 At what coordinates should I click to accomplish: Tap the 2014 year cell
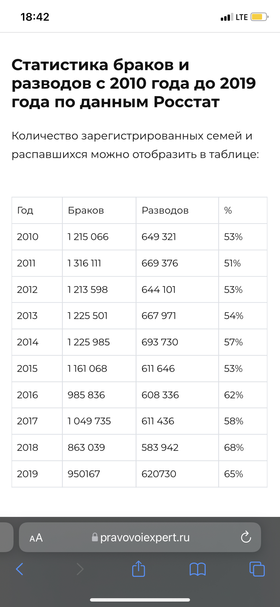tap(28, 342)
